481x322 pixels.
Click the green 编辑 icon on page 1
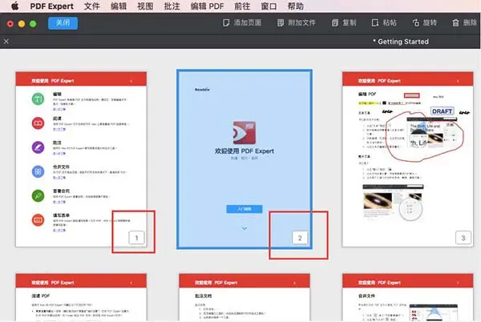pos(38,99)
